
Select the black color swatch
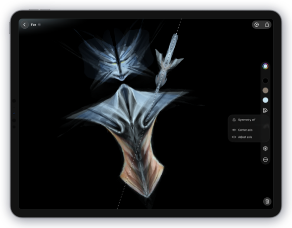265,81
